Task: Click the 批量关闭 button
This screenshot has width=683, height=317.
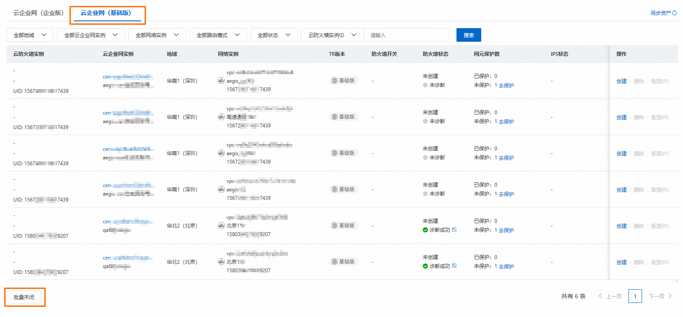Action: point(24,297)
